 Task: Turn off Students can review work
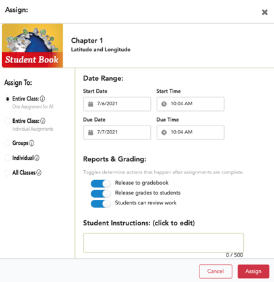(101, 204)
